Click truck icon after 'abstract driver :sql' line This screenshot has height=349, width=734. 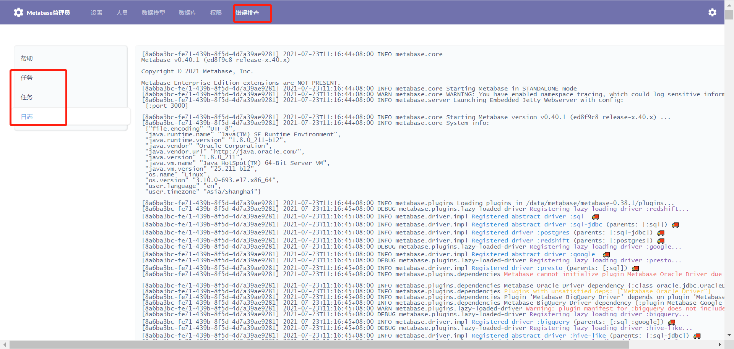[x=596, y=217]
